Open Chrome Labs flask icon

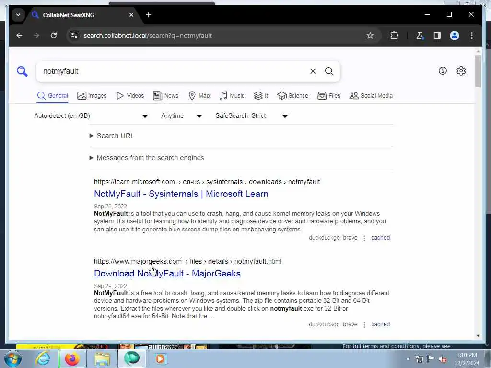pyautogui.click(x=420, y=35)
